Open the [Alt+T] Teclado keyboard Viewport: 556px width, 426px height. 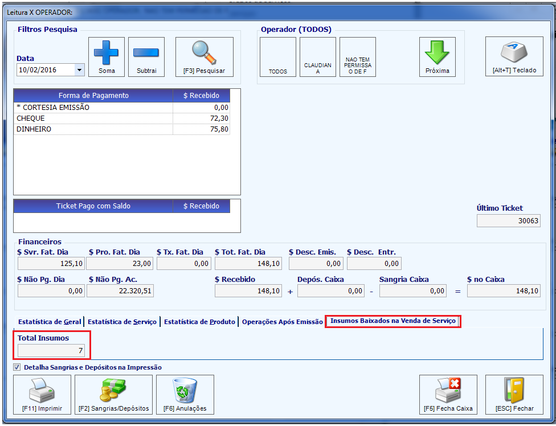coord(514,56)
